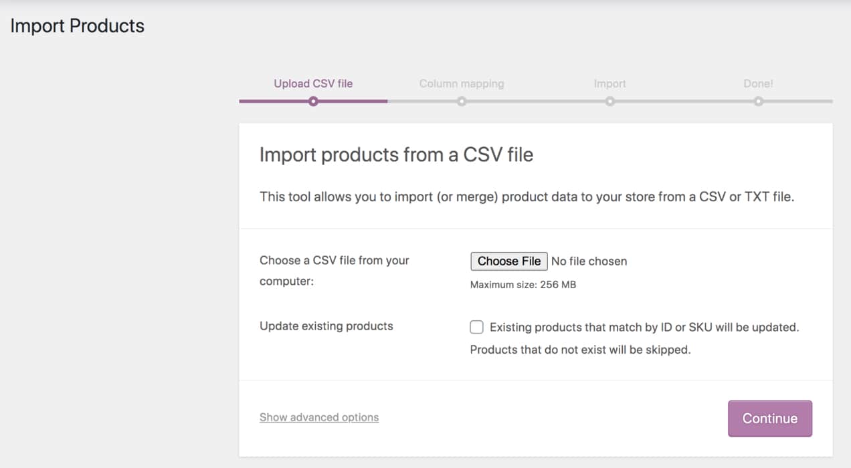Click the Maximum size 256 MB note
This screenshot has width=851, height=468.
(x=523, y=284)
